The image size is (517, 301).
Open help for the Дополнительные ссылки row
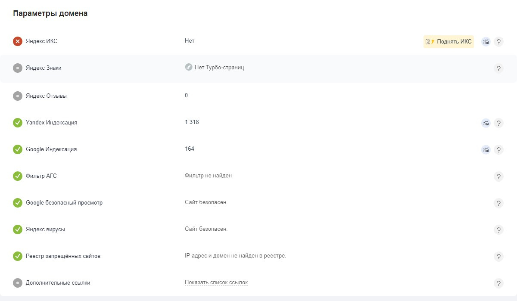[498, 283]
